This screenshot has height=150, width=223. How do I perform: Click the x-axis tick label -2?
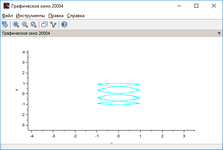click(x=75, y=136)
